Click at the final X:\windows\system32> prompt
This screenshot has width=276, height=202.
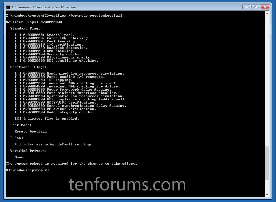27,170
